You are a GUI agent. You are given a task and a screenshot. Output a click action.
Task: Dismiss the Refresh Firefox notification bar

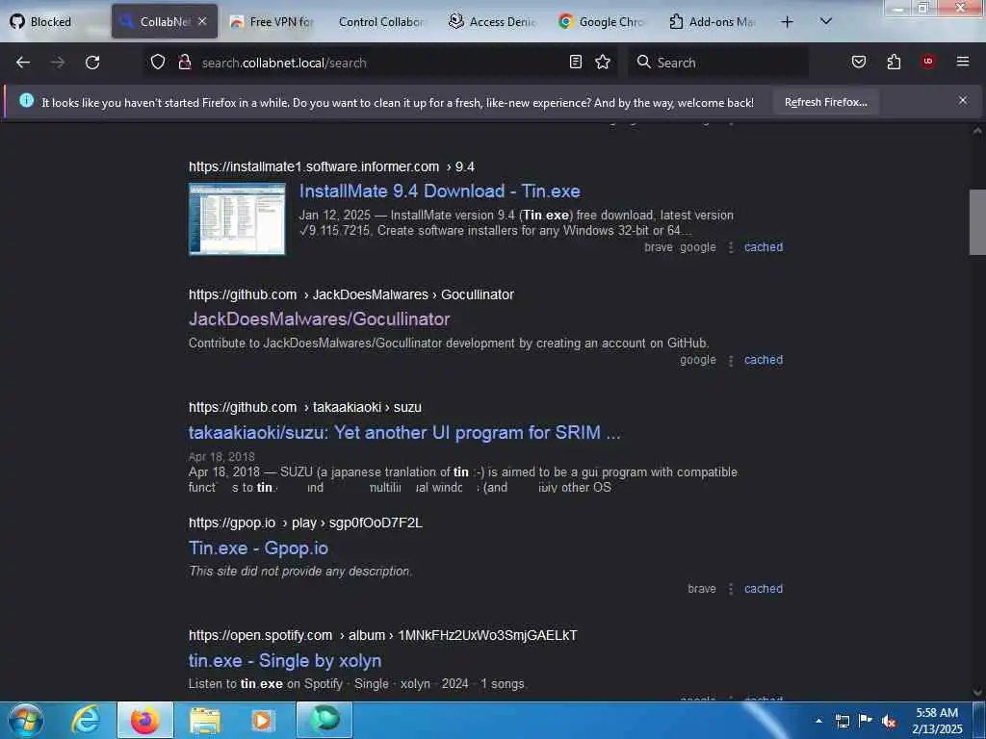(963, 100)
